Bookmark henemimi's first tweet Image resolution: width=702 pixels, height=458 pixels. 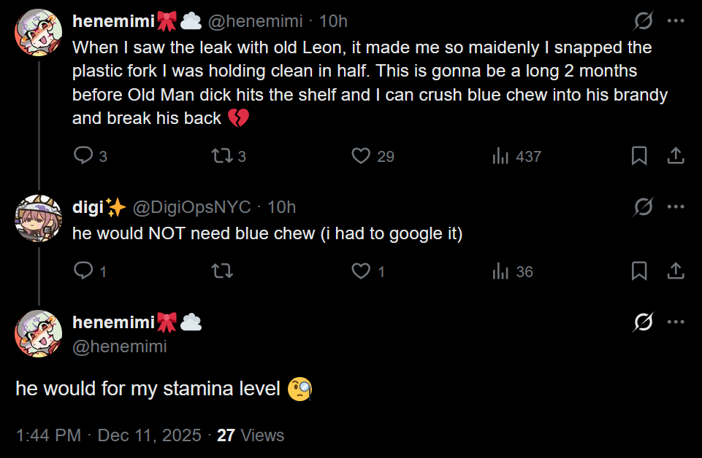tap(639, 155)
